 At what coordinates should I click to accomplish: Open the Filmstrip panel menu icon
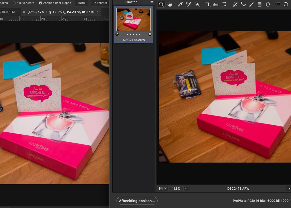[152, 2]
